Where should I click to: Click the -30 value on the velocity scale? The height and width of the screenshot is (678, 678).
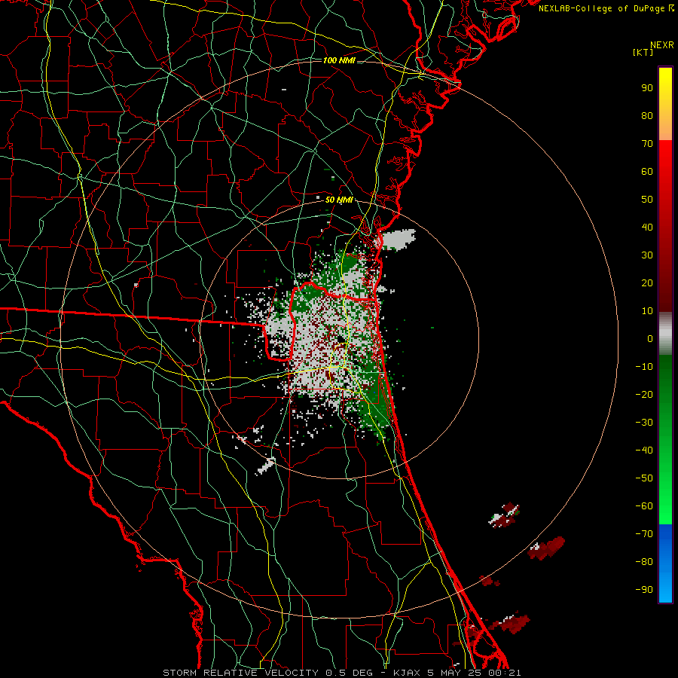click(644, 423)
